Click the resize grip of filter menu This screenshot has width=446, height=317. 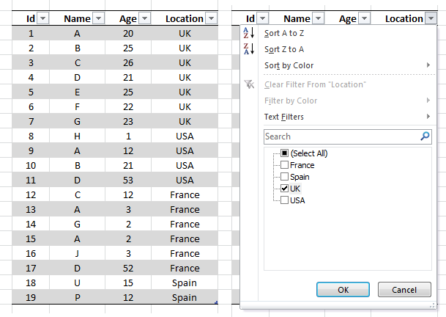coord(432,305)
